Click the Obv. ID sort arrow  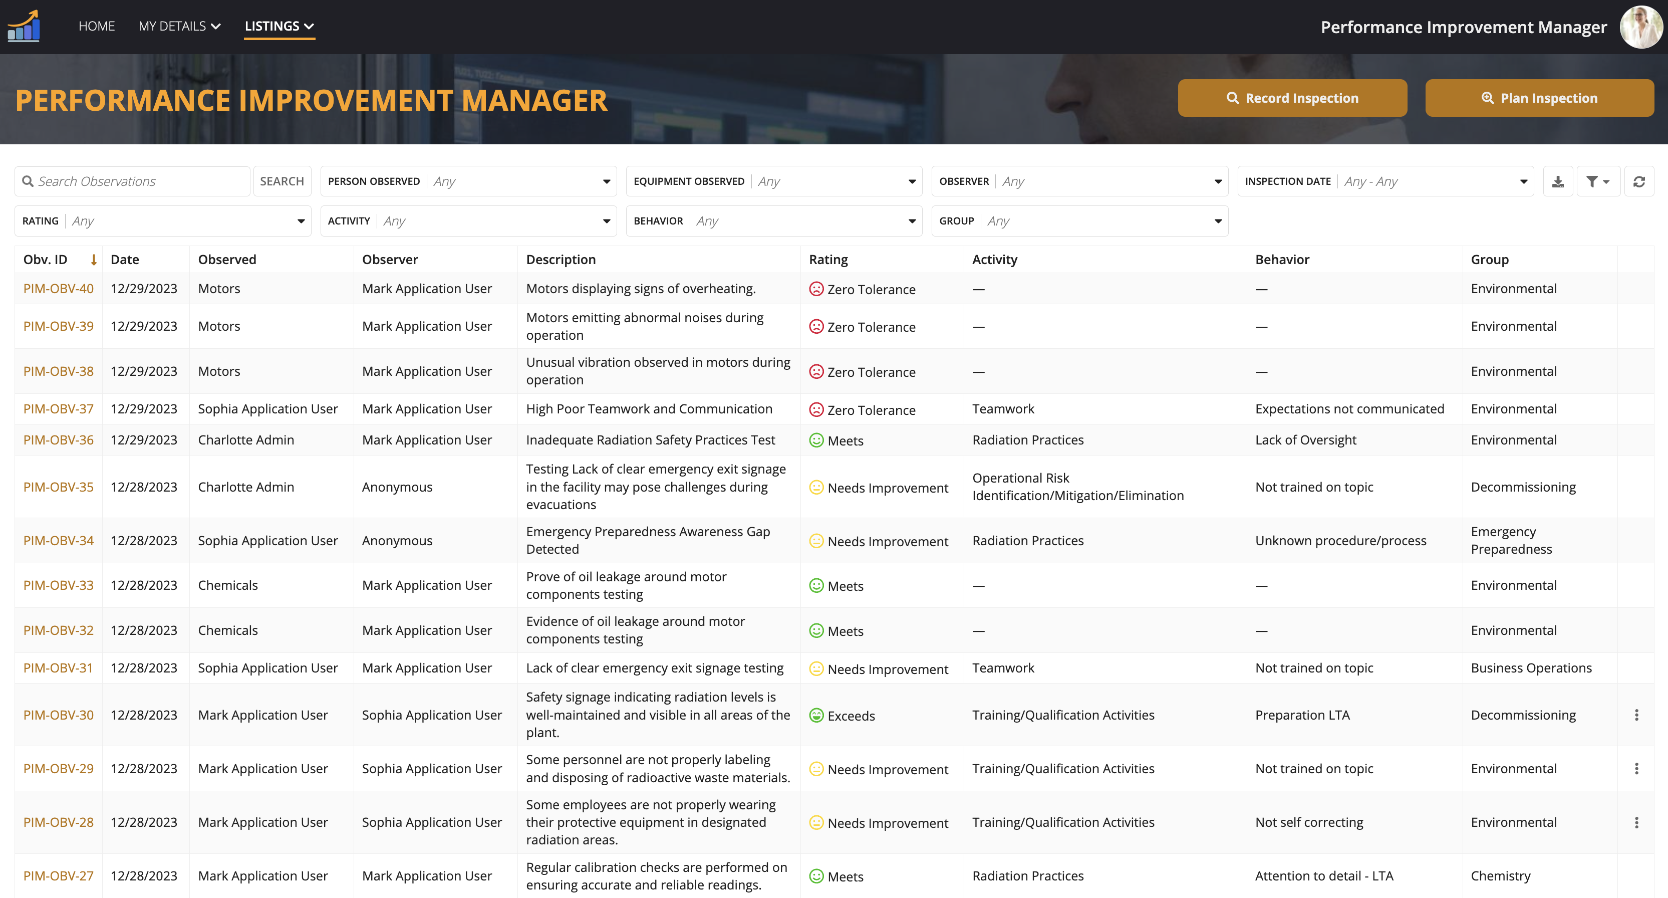click(x=94, y=260)
